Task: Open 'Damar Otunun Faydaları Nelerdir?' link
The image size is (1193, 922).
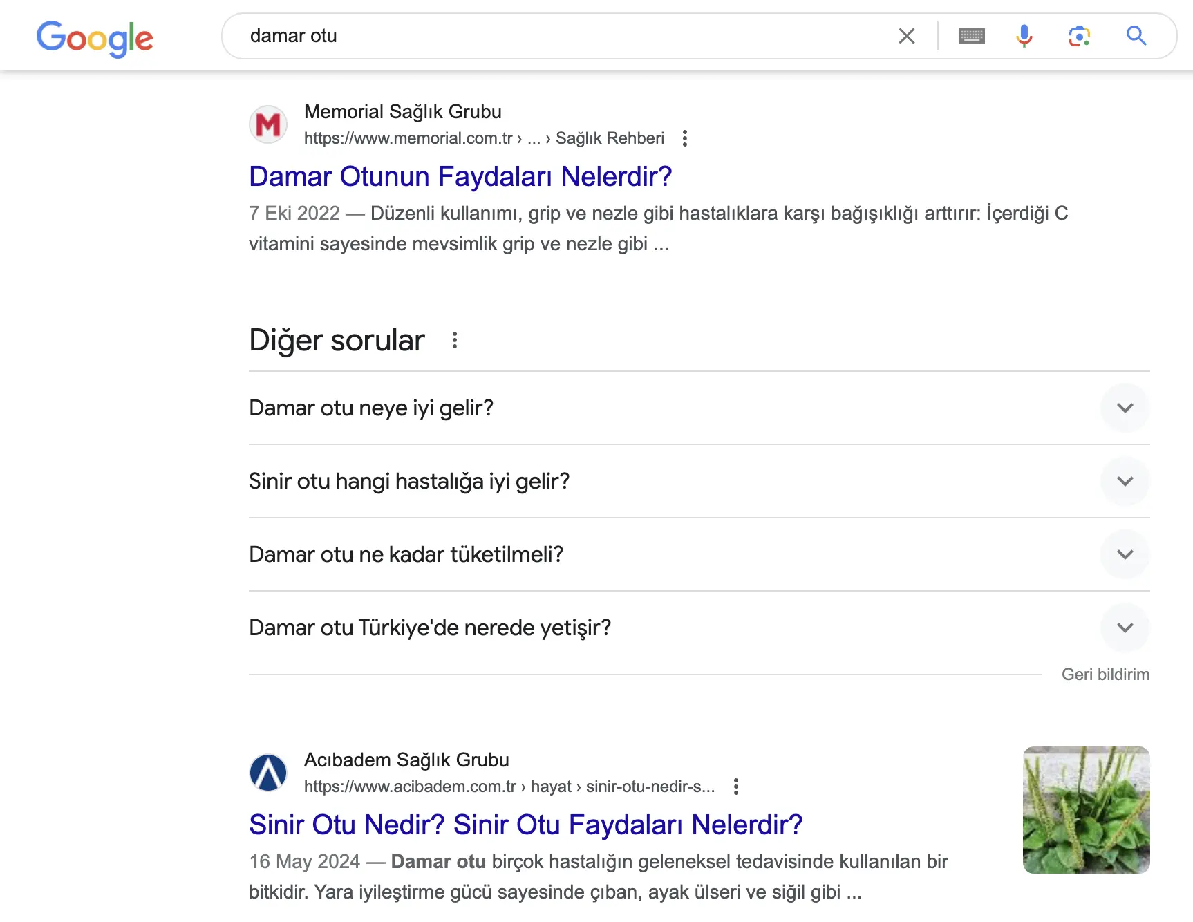Action: tap(460, 177)
